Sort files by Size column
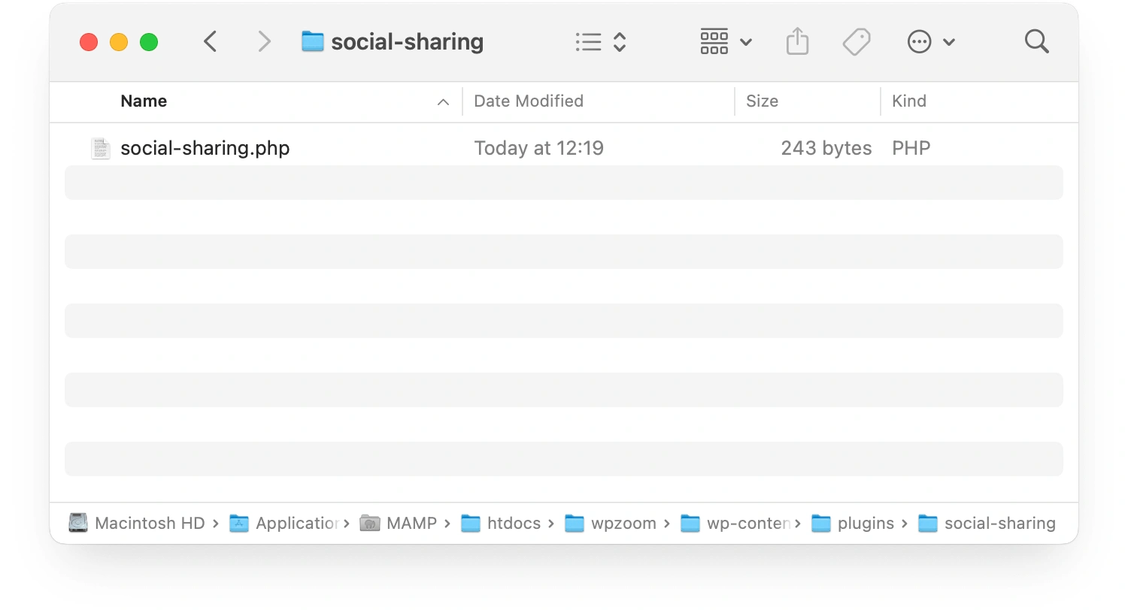Screen dimensions: 1128x610 tap(762, 101)
